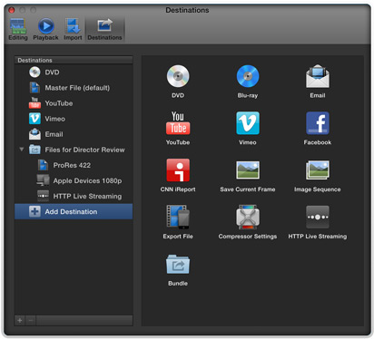Select YouTube in the sidebar list
374x339 pixels.
74,103
